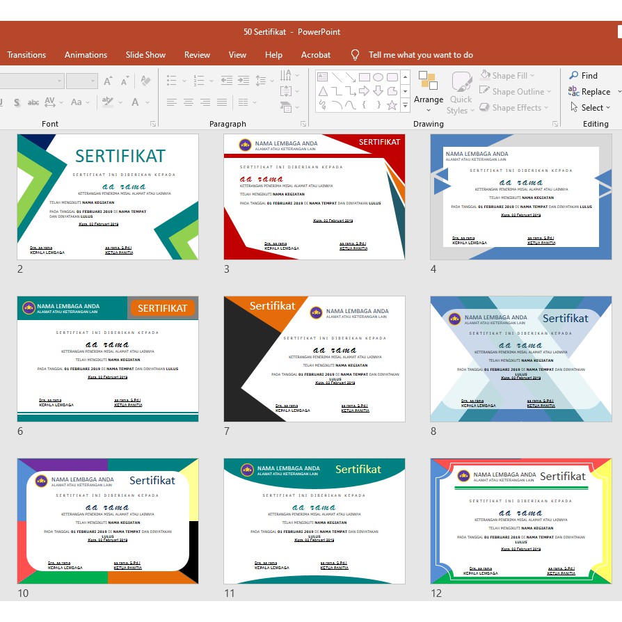The image size is (622, 622).
Task: Open the Animations tab
Action: 86,55
